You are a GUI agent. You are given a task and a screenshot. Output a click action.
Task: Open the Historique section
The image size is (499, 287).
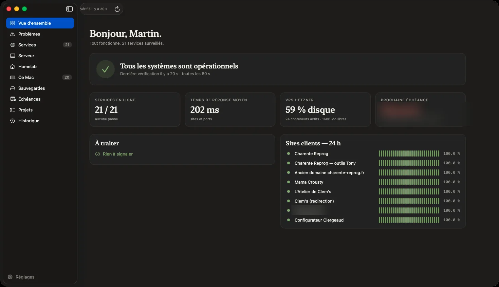click(x=40, y=121)
